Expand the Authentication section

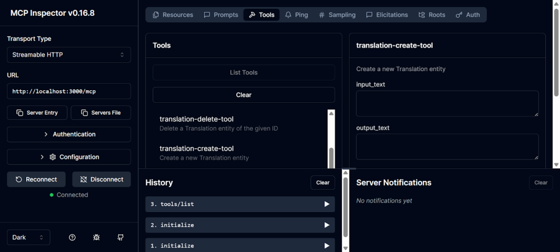[x=69, y=134]
